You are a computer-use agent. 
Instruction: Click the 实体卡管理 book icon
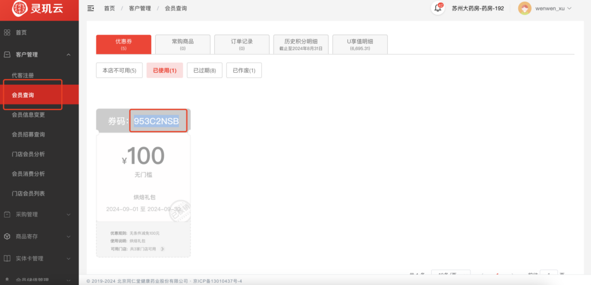click(x=8, y=258)
